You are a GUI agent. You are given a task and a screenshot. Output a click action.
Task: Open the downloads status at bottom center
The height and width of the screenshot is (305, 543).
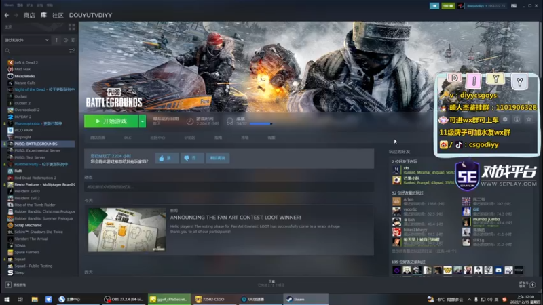point(271,283)
